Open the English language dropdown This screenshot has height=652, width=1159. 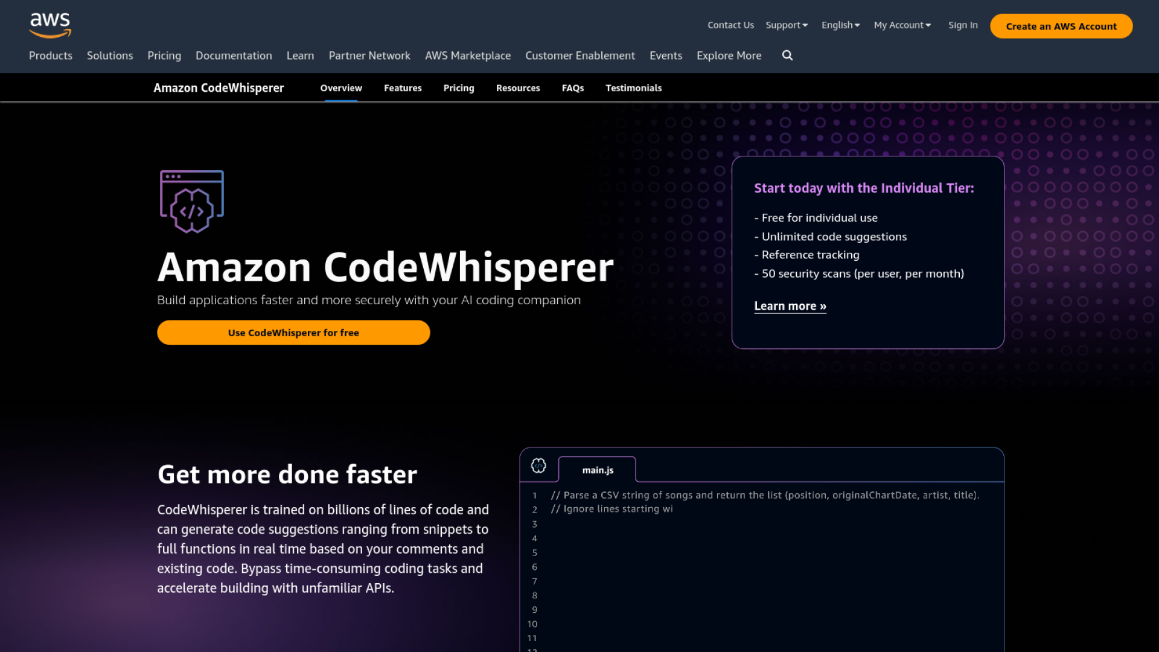[x=840, y=25]
